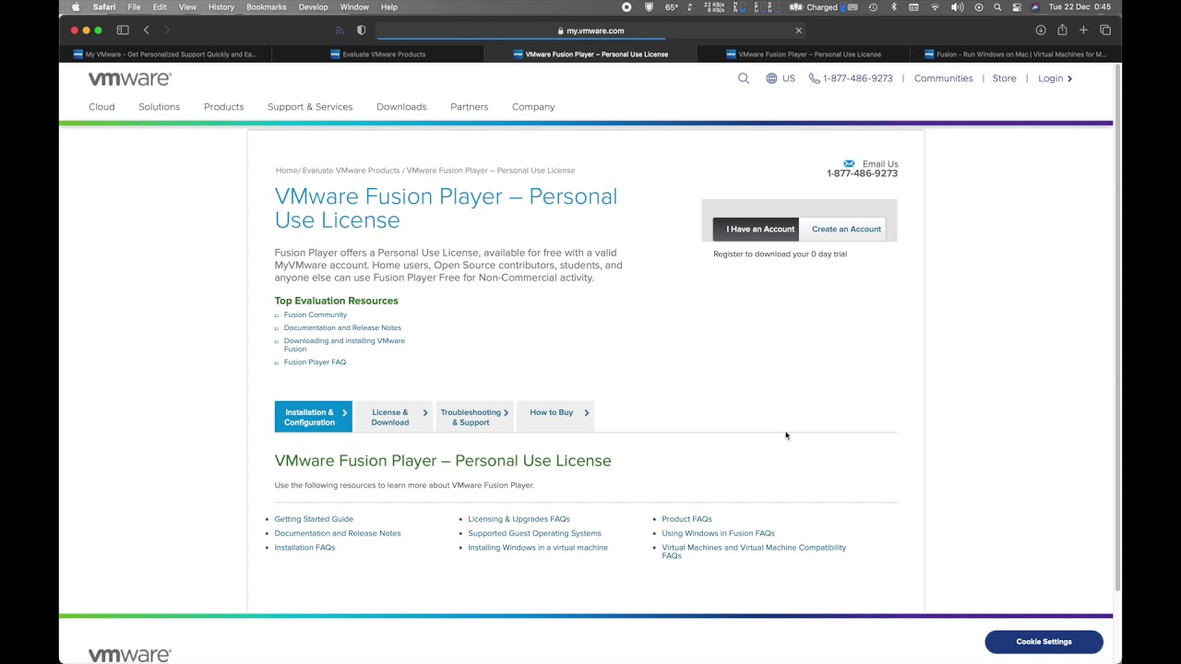Open Siri from menu bar
Image resolution: width=1181 pixels, height=664 pixels.
pyautogui.click(x=1035, y=7)
